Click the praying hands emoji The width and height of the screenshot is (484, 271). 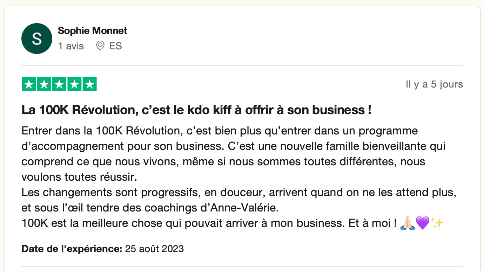click(x=408, y=223)
